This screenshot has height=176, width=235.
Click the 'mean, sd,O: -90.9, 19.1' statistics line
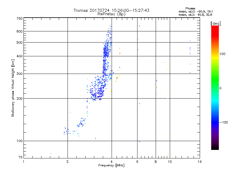click(196, 11)
